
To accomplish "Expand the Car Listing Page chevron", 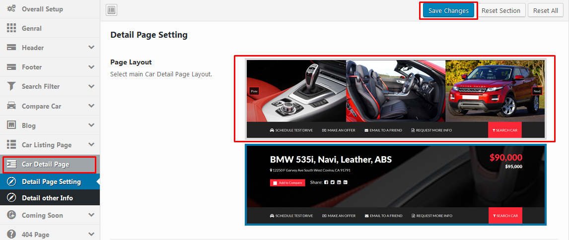I will tap(91, 144).
